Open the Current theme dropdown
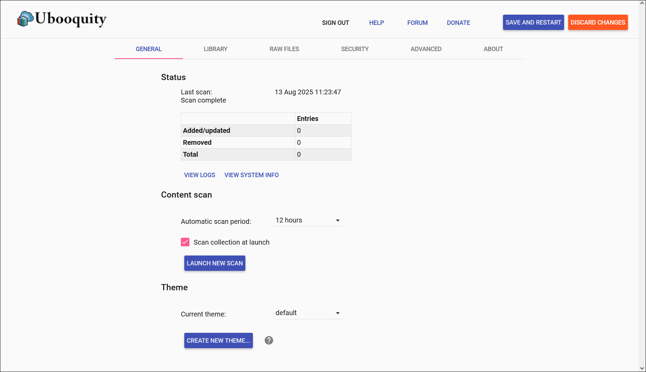Screen dimensions: 646x372 pyautogui.click(x=308, y=313)
